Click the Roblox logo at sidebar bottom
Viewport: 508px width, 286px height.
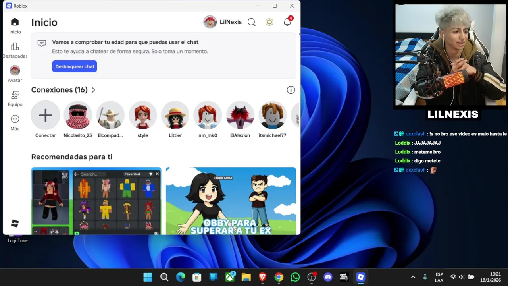15,223
